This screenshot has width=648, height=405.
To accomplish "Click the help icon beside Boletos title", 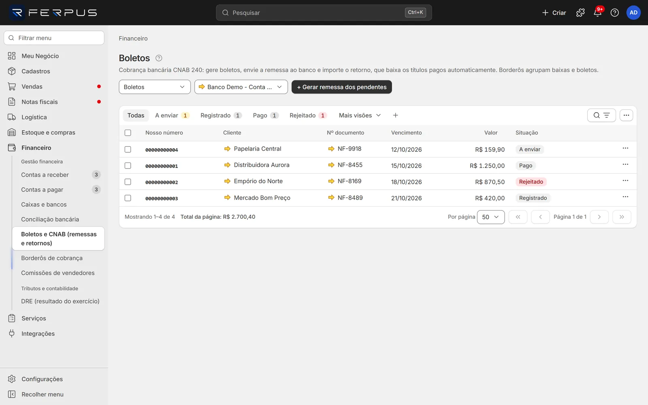I will (x=159, y=58).
